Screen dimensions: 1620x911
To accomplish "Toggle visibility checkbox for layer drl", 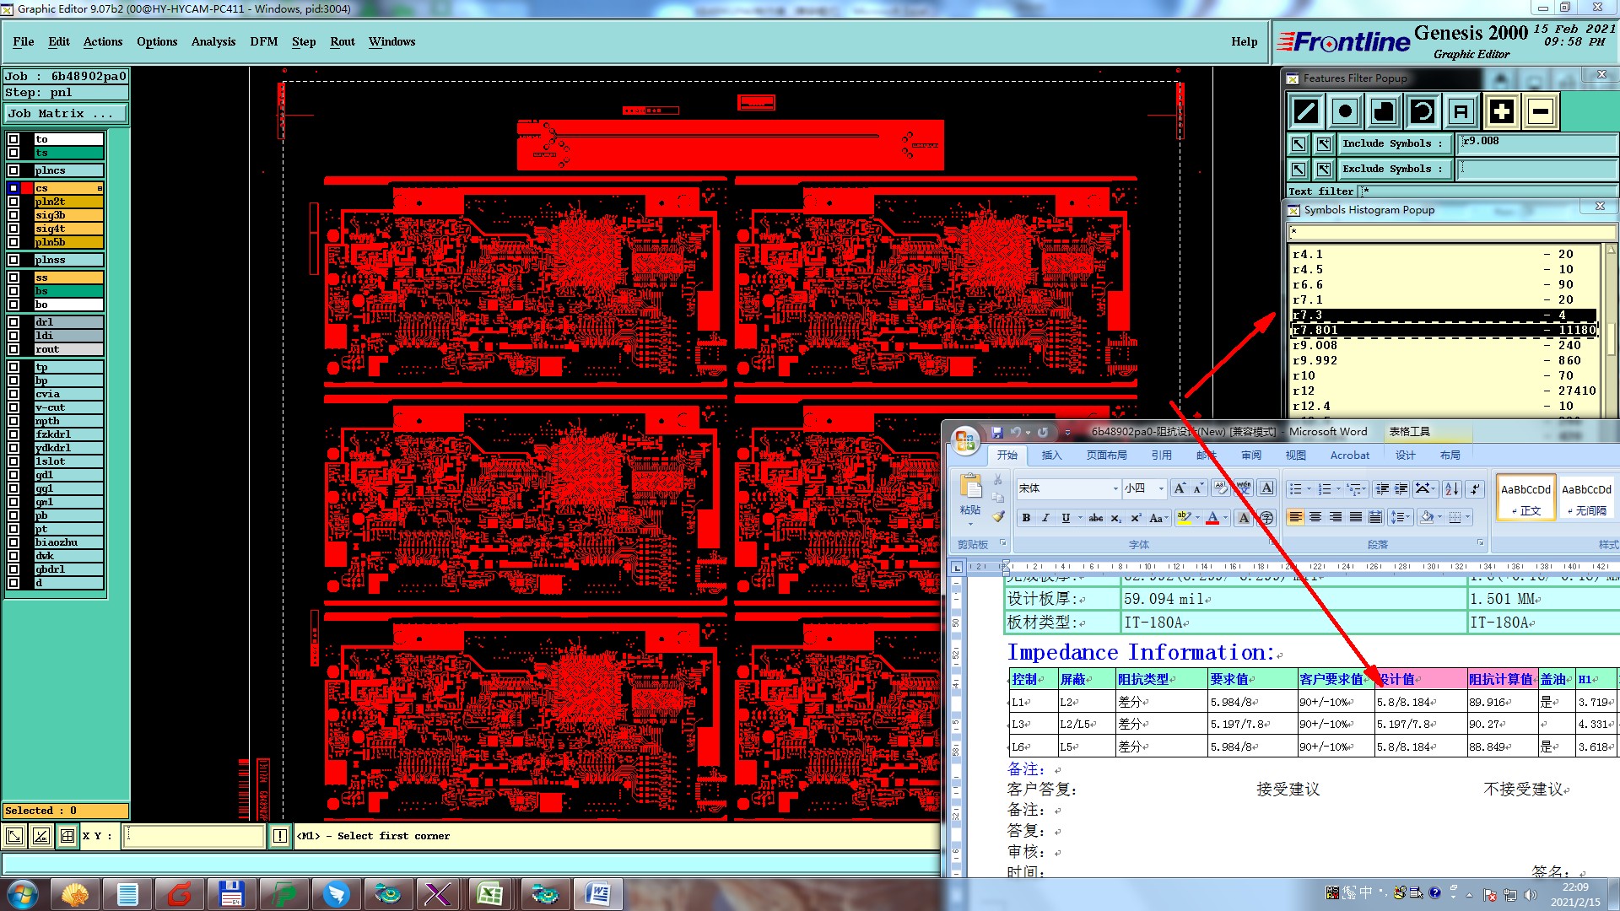I will (13, 322).
